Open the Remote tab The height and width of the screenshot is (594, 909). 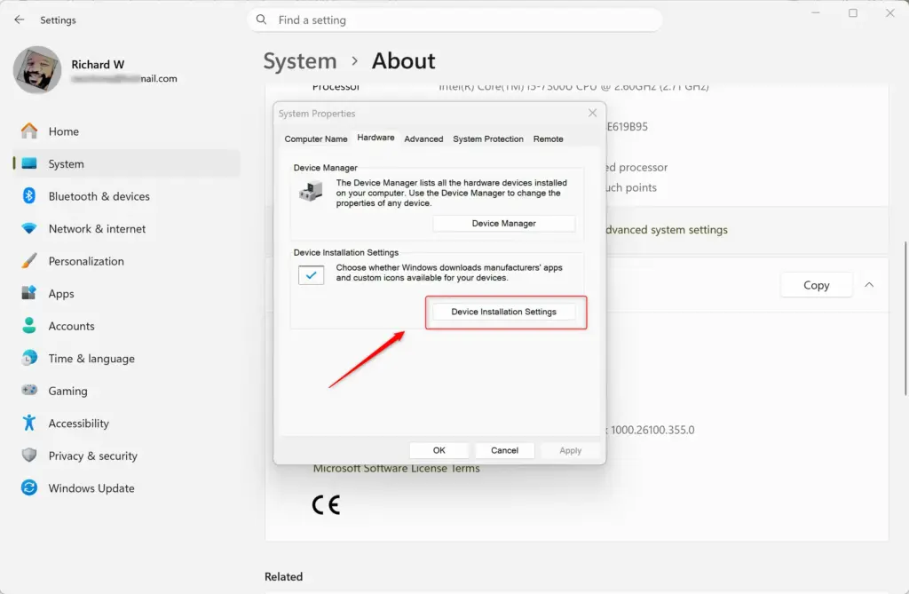(549, 139)
